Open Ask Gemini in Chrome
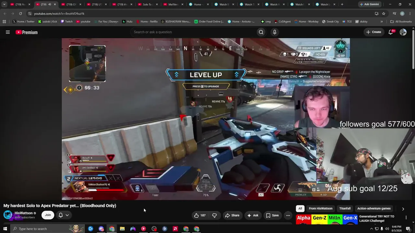415x233 pixels. click(x=369, y=5)
